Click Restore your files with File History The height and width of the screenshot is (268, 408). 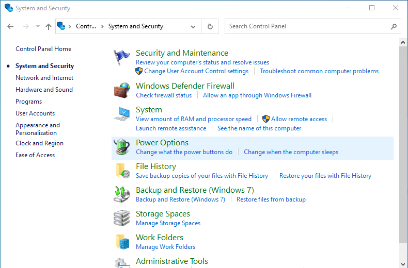click(325, 176)
